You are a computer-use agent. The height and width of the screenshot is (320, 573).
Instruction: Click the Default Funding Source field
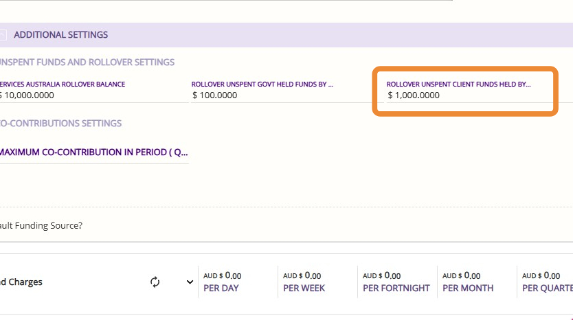tap(41, 225)
